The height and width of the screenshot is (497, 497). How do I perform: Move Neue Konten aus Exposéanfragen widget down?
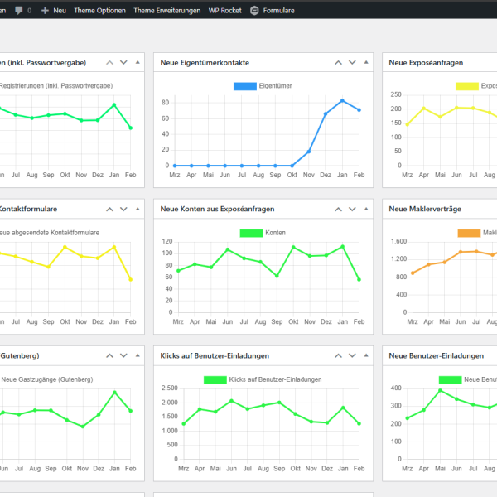tap(352, 210)
